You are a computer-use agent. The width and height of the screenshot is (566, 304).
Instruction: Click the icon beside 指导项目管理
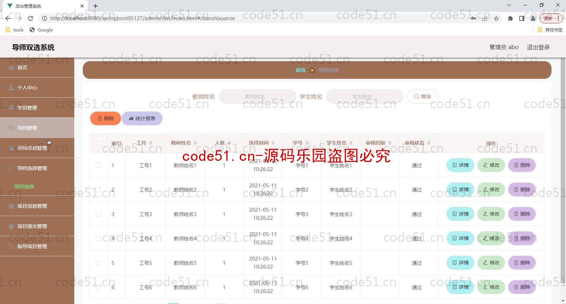pyautogui.click(x=11, y=246)
